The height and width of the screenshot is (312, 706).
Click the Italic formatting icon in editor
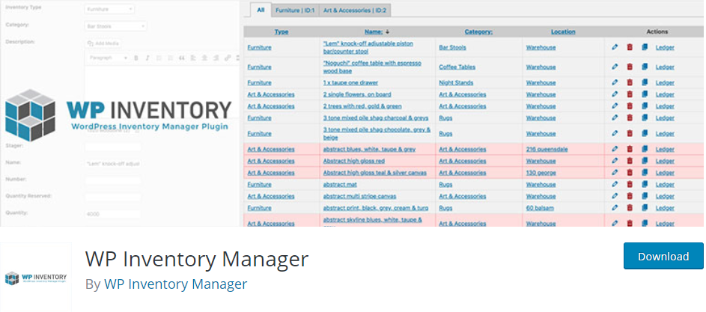(x=147, y=58)
